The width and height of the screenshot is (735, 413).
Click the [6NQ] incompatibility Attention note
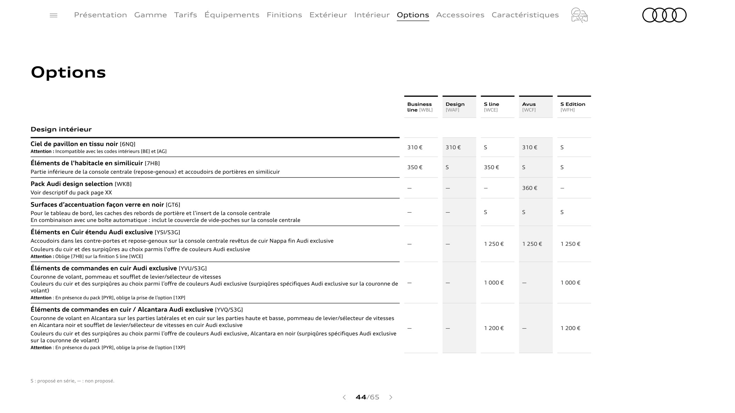(x=99, y=151)
